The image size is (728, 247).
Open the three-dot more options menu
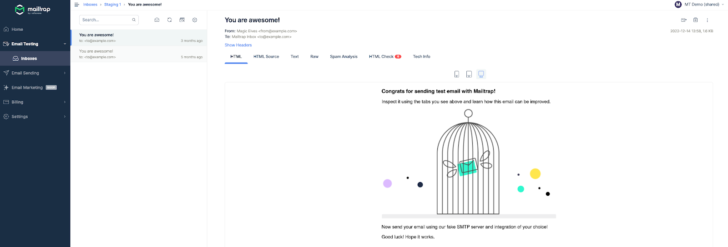click(x=707, y=20)
